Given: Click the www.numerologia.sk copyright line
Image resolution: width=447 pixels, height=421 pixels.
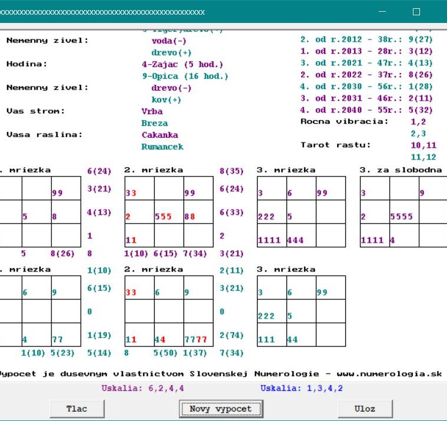Looking at the screenshot, I should point(221,374).
